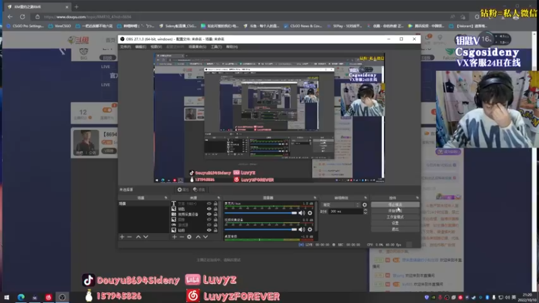Open CSGO Pro Settings bookmark
The width and height of the screenshot is (539, 303).
tap(26, 26)
